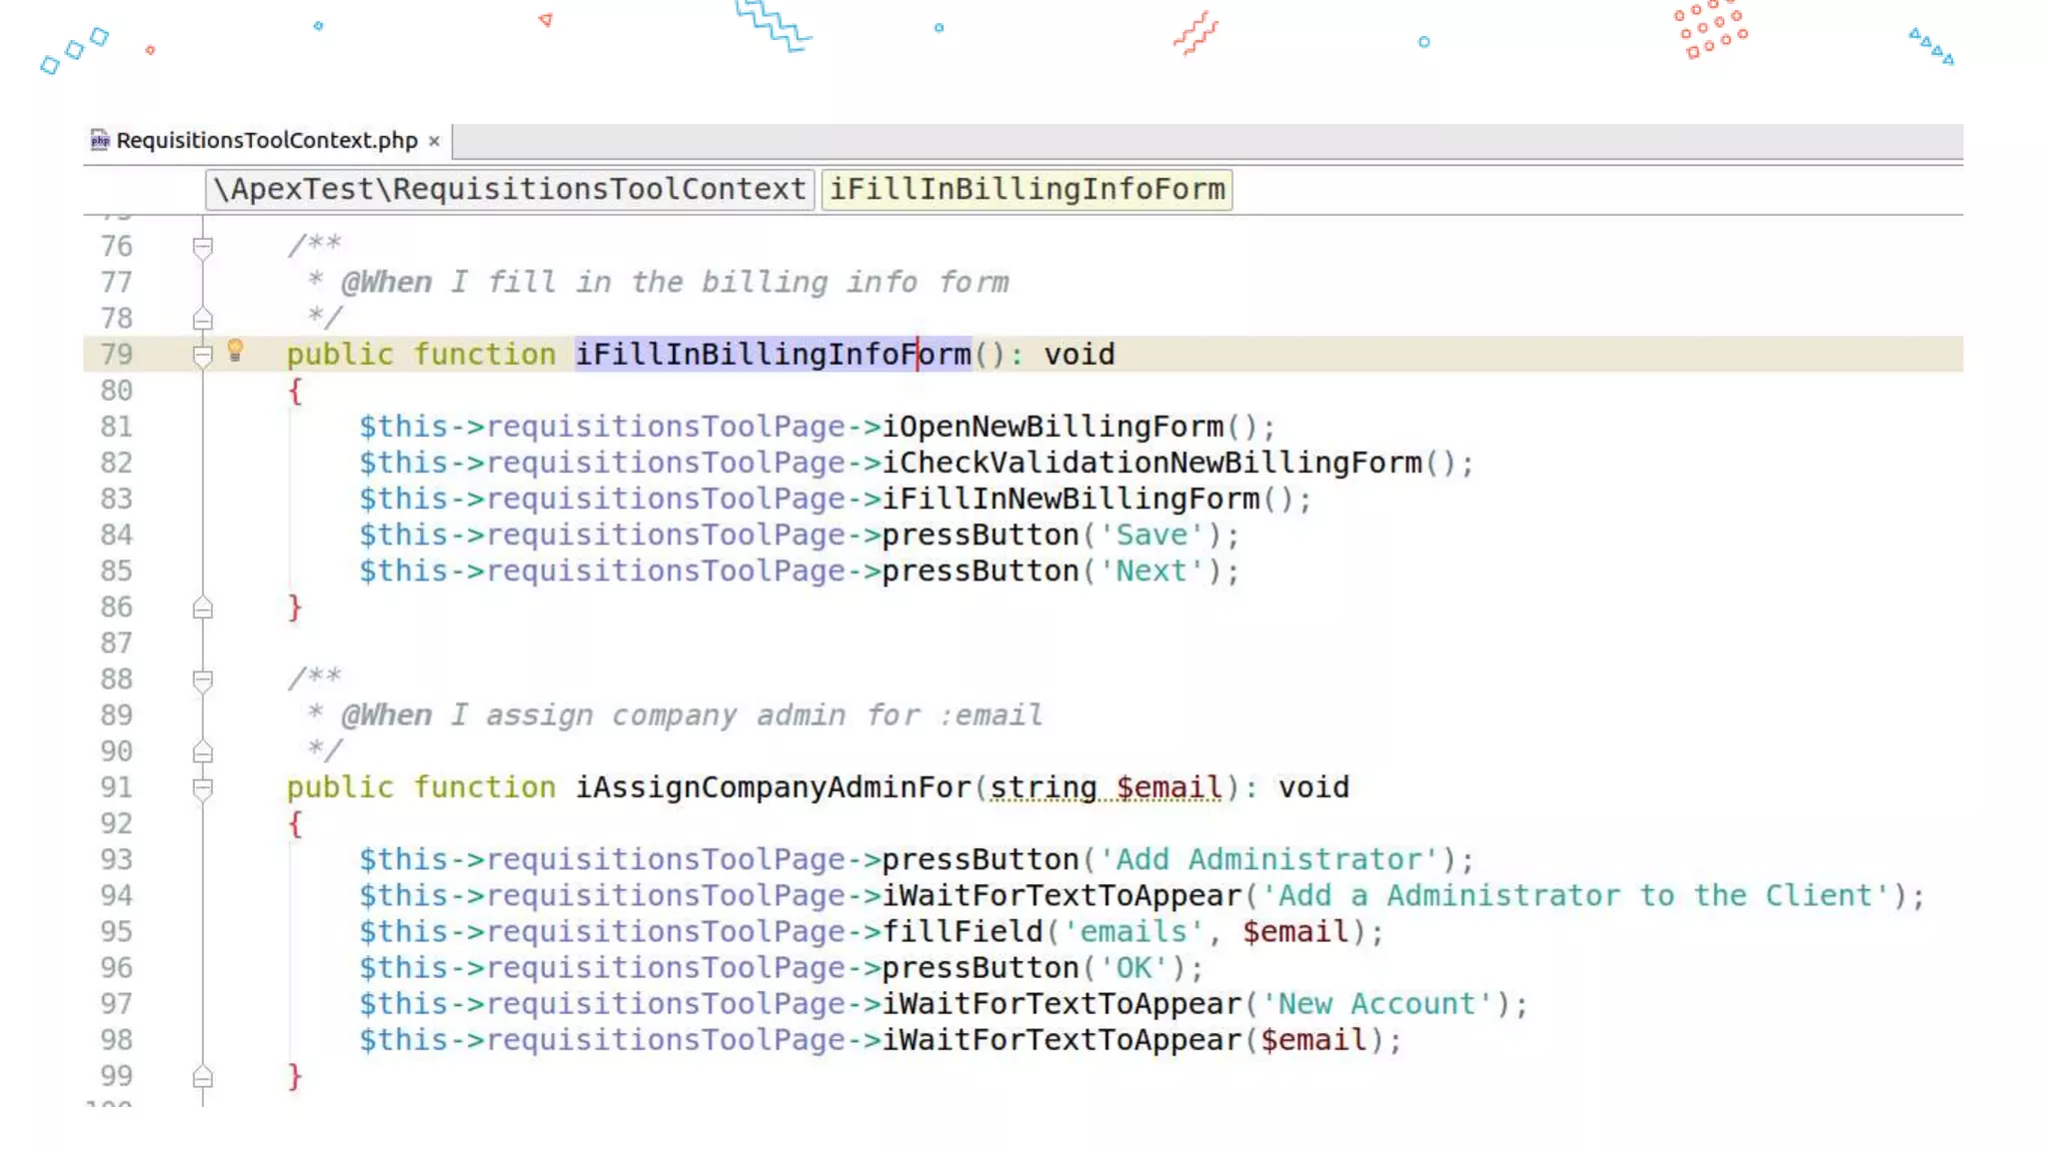This screenshot has height=1151, width=2047.
Task: Select the RequisitionsToolContext.php editor tab
Action: coord(266,140)
